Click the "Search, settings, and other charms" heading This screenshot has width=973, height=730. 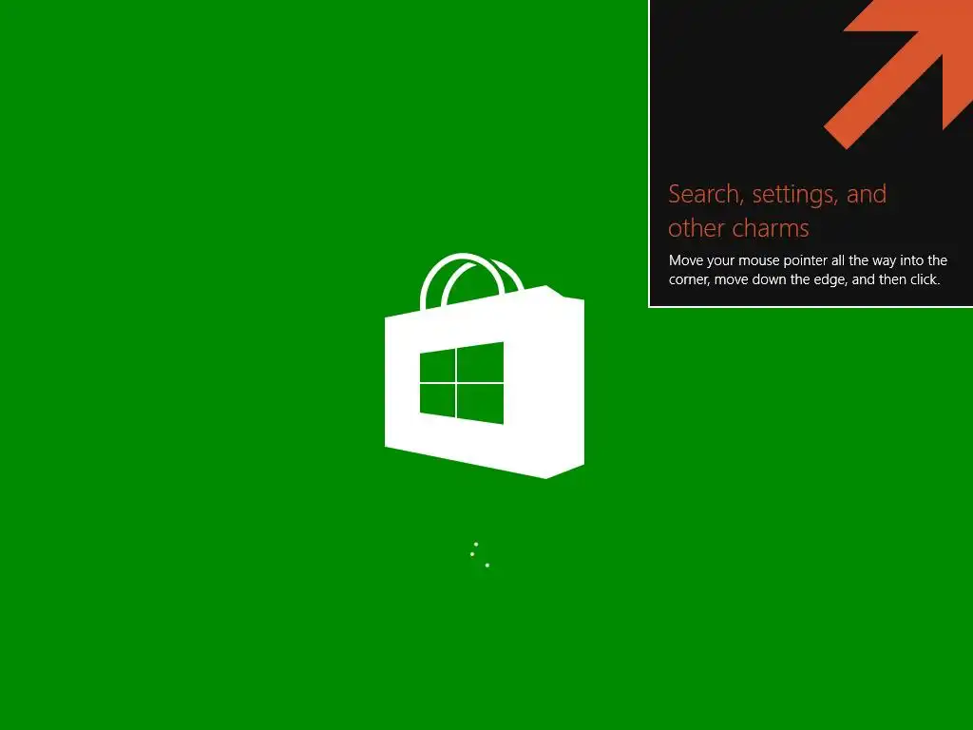tap(777, 211)
